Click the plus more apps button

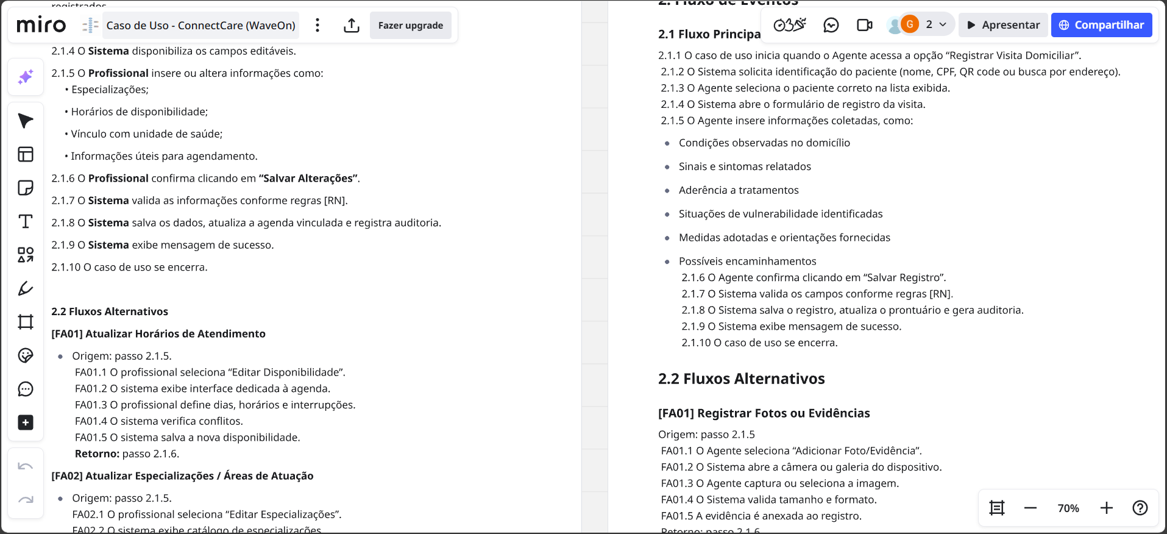26,422
